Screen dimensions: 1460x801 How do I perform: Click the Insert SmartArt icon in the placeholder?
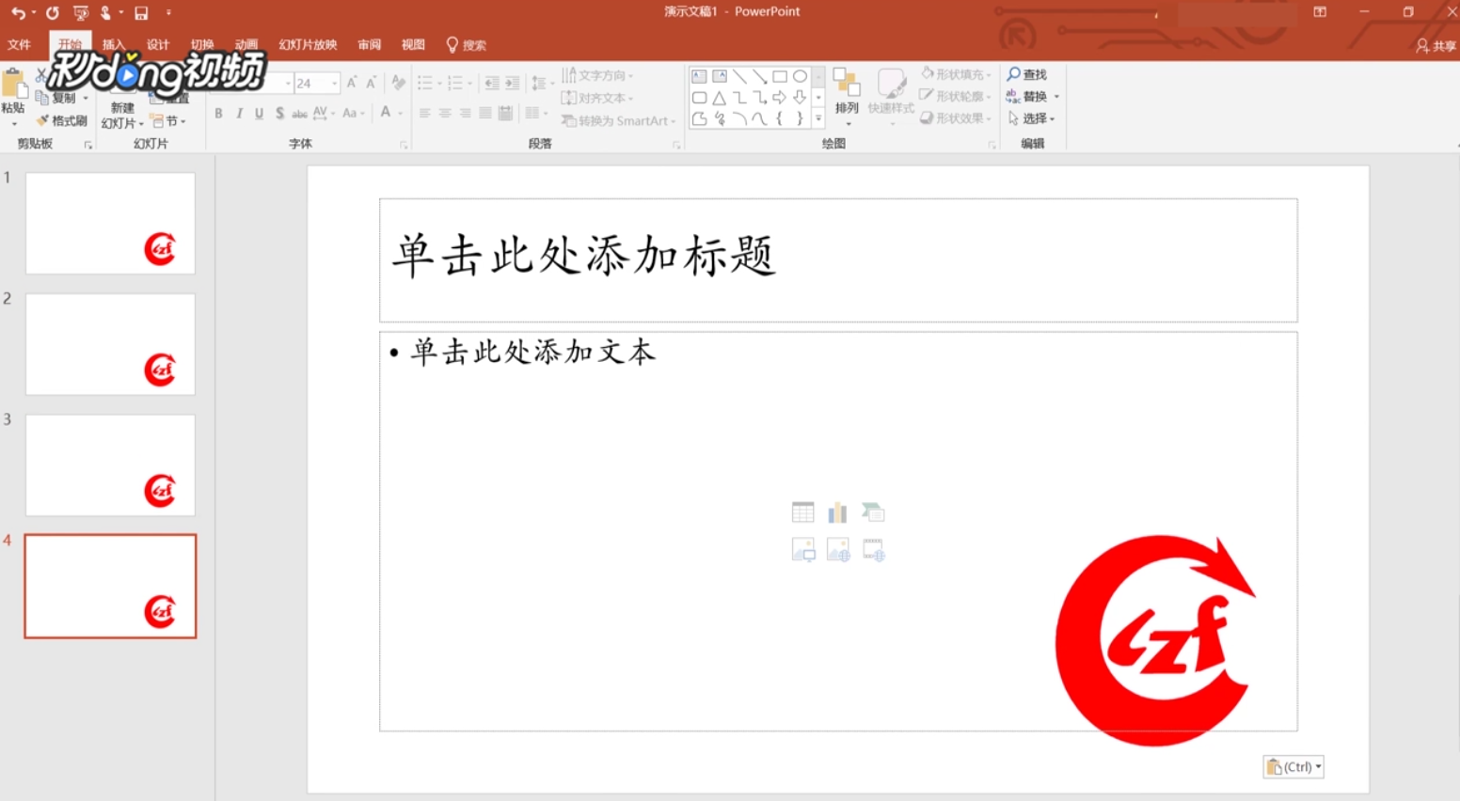pyautogui.click(x=873, y=510)
